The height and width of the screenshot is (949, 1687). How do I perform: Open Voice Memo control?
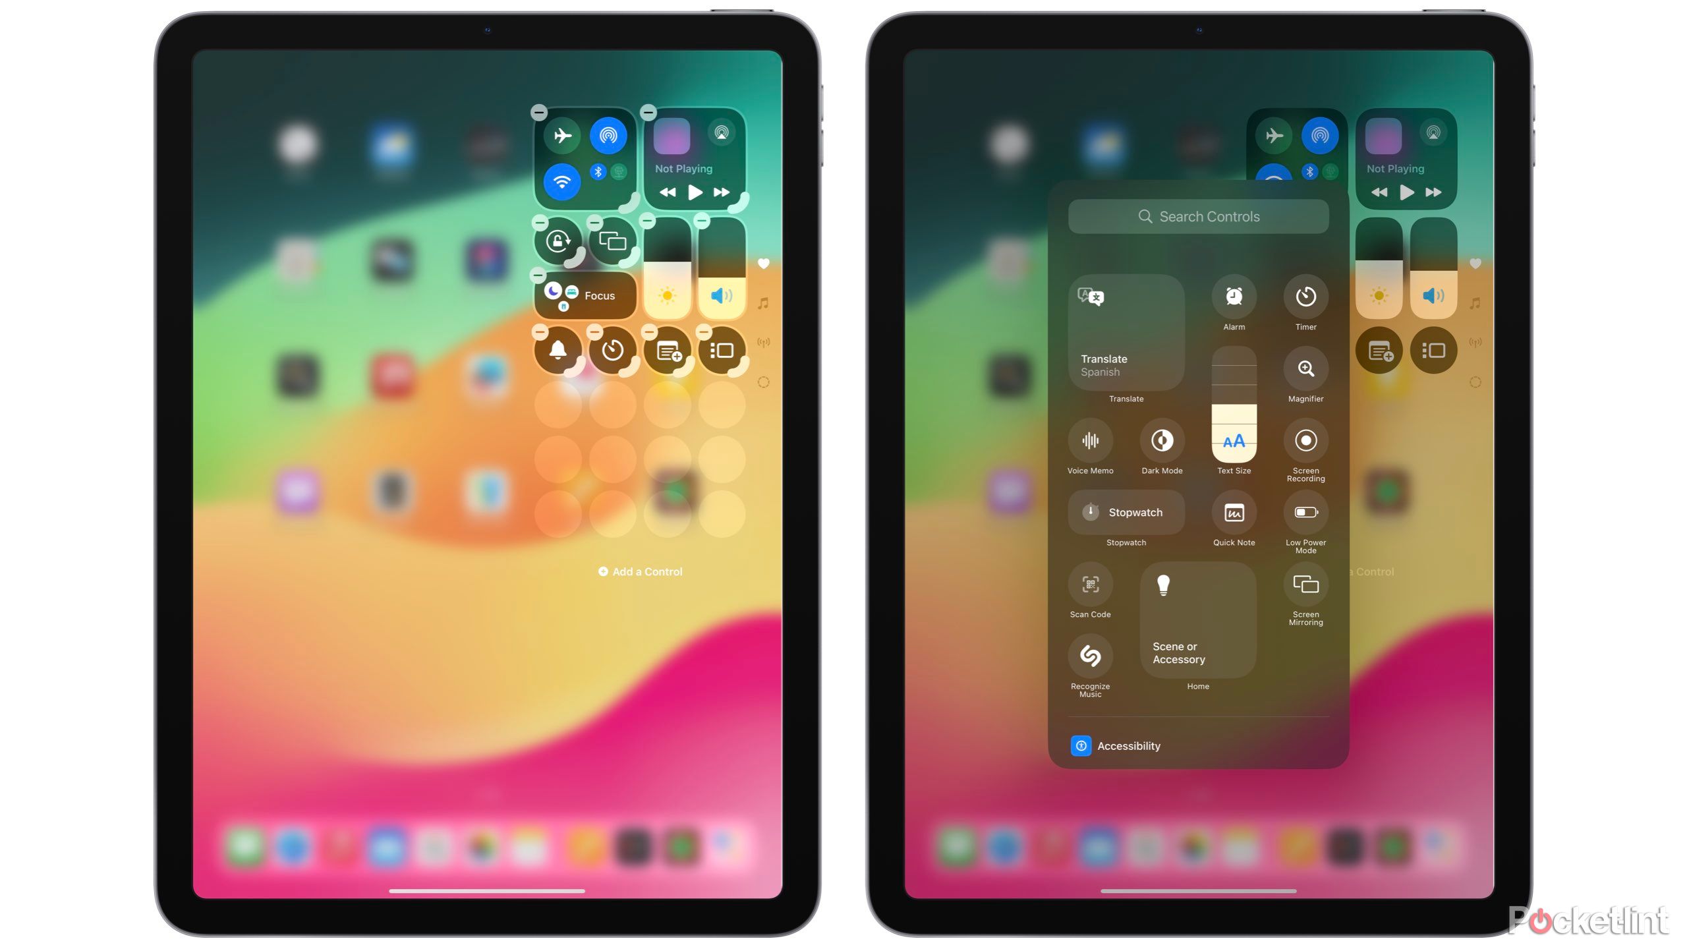[x=1091, y=440]
